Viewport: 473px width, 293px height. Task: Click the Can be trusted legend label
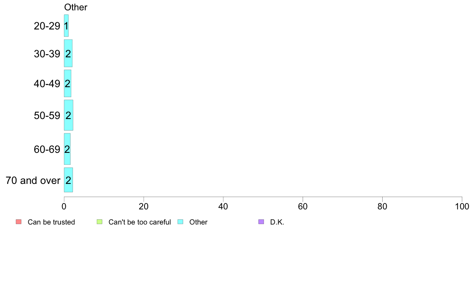(51, 222)
